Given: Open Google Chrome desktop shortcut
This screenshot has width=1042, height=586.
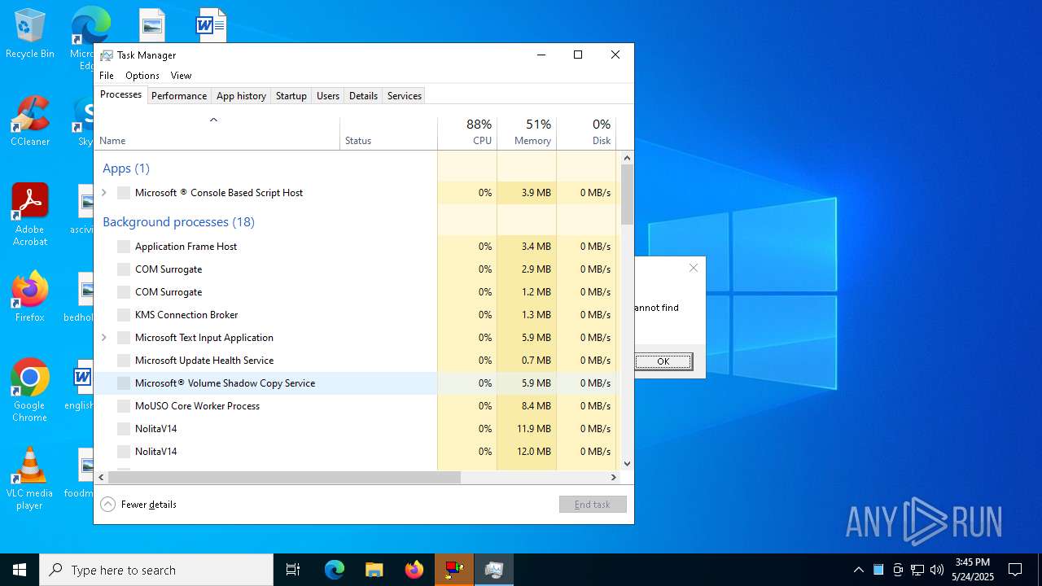Looking at the screenshot, I should pyautogui.click(x=30, y=391).
